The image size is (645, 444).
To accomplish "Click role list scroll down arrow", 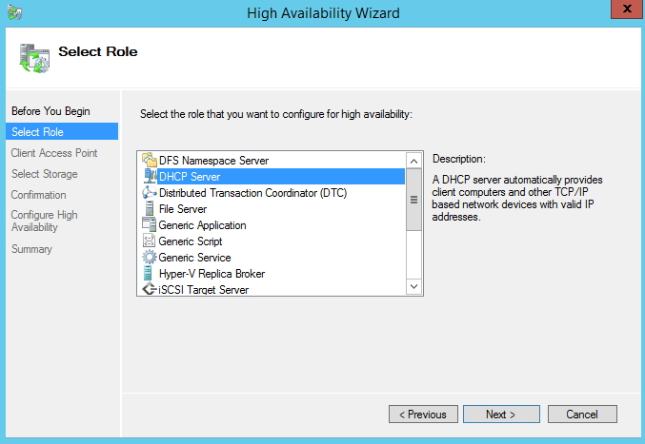I will point(413,286).
